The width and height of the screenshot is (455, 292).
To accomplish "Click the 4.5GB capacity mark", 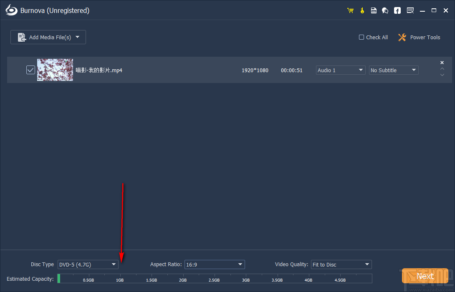I will click(340, 280).
